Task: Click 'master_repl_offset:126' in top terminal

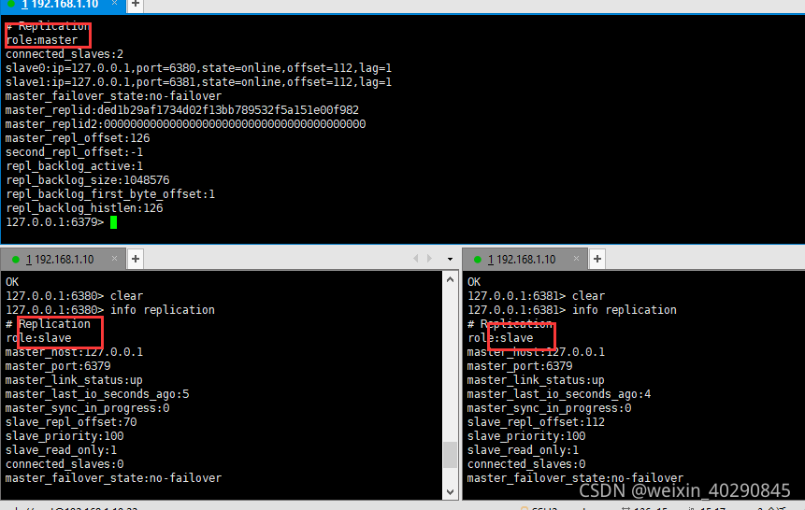Action: pos(78,138)
